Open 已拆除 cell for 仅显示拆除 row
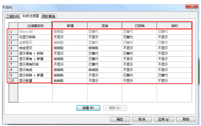 click(x=139, y=37)
